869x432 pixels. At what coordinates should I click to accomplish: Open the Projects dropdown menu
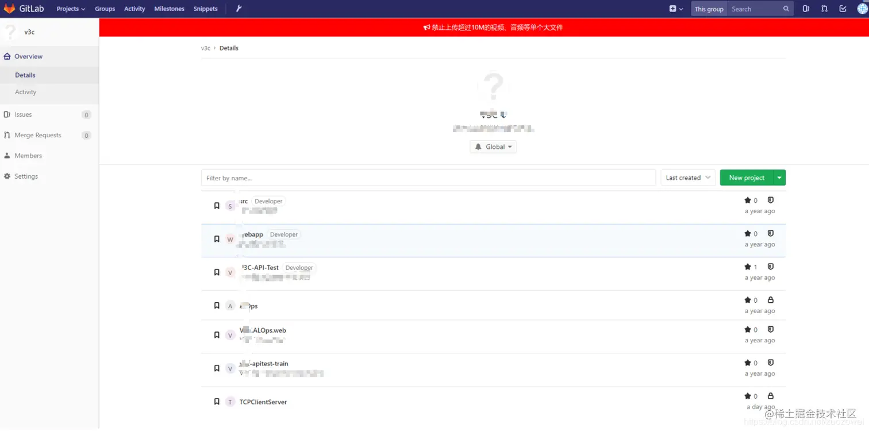click(71, 9)
